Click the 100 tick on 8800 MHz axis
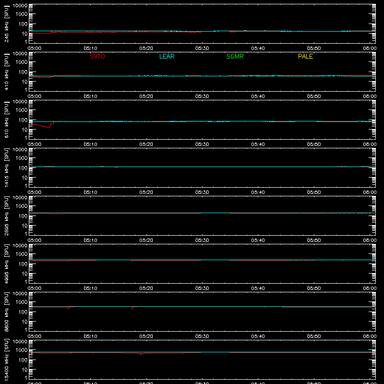 [23, 312]
